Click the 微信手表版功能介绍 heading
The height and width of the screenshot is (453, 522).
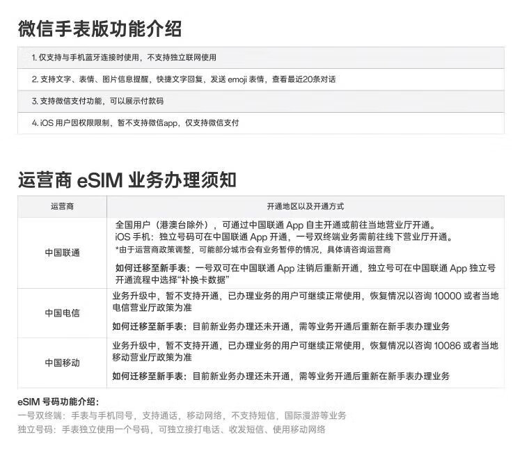tap(100, 29)
